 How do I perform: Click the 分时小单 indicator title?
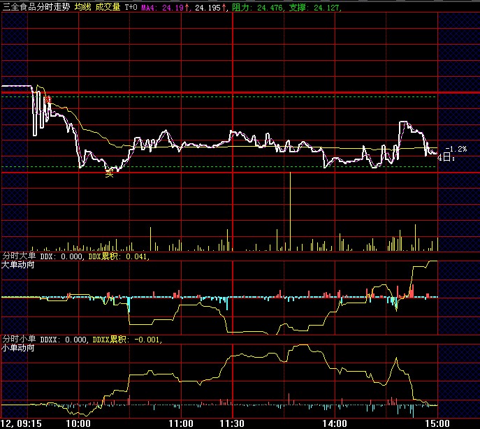19,339
